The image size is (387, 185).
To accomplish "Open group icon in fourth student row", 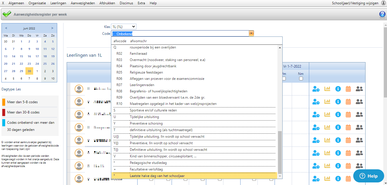I will tap(359, 127).
